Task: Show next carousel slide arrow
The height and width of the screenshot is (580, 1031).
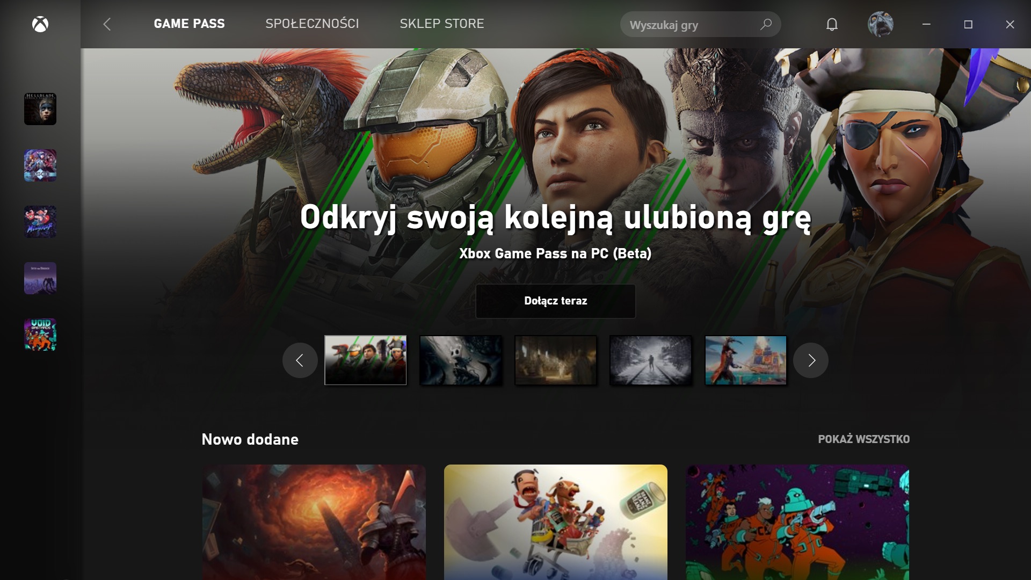Action: (811, 360)
